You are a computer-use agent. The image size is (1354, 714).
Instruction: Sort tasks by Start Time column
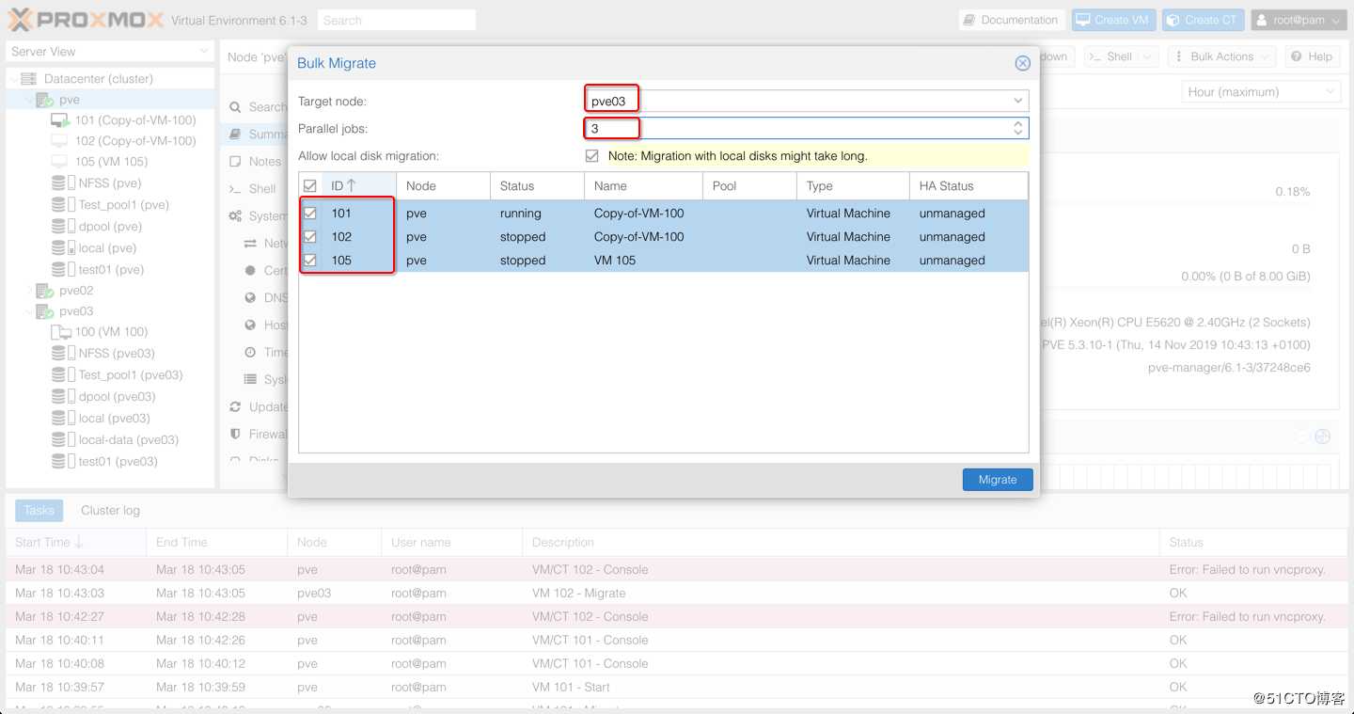pos(75,543)
